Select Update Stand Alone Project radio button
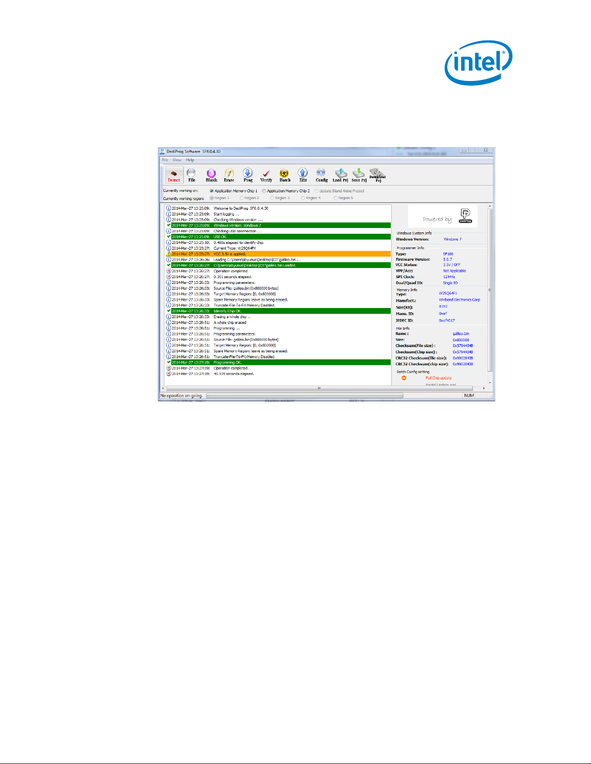This screenshot has width=591, height=764. [316, 191]
